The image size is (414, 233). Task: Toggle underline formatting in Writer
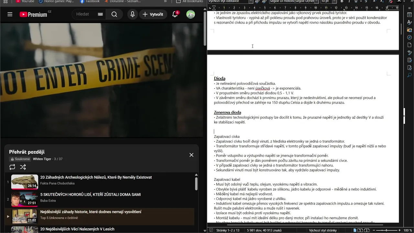(x=356, y=1)
